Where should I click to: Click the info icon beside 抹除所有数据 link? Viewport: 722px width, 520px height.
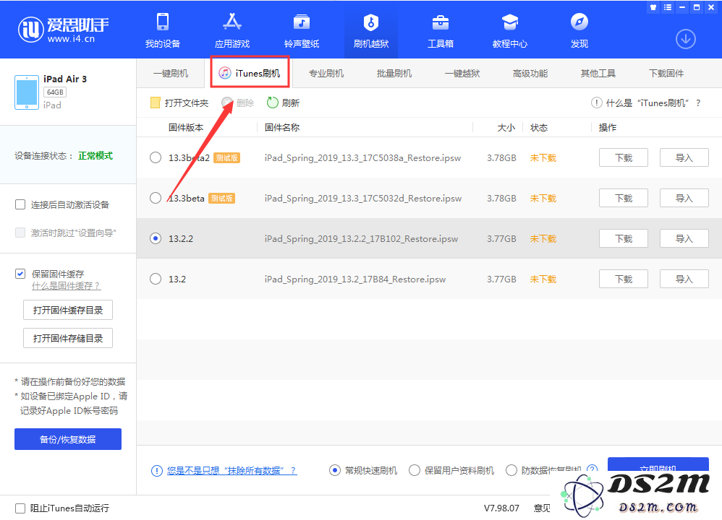point(156,470)
